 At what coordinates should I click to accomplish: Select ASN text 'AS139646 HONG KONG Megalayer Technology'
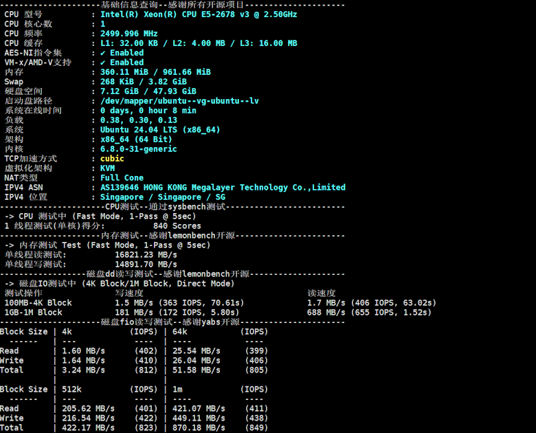point(194,188)
